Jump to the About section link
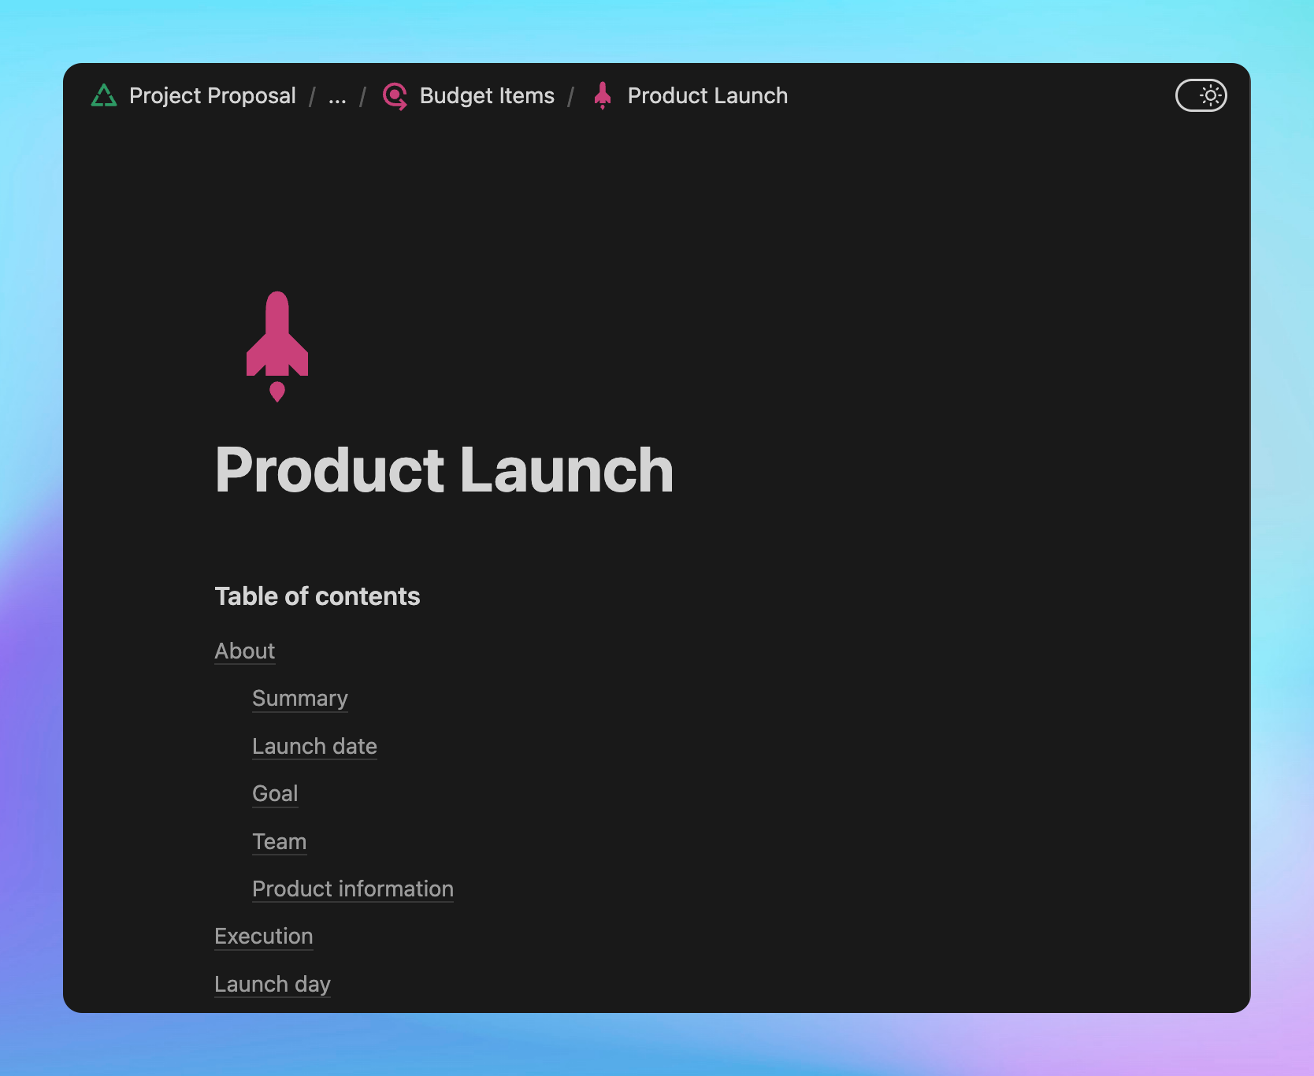Screen dimensions: 1314x1076 pyautogui.click(x=245, y=651)
